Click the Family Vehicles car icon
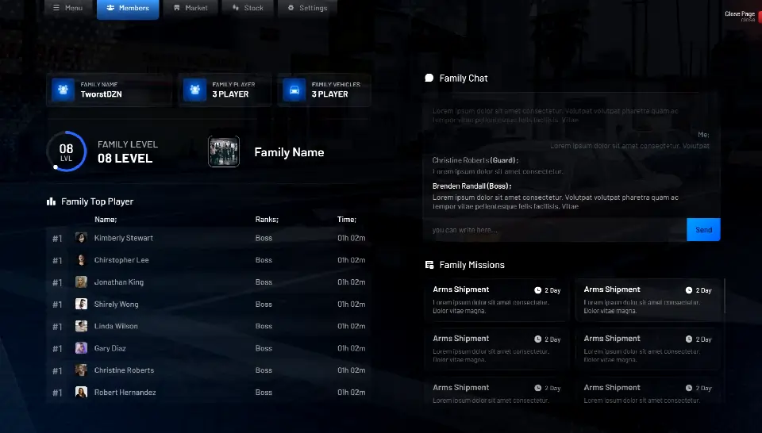This screenshot has height=433, width=762. click(x=294, y=90)
